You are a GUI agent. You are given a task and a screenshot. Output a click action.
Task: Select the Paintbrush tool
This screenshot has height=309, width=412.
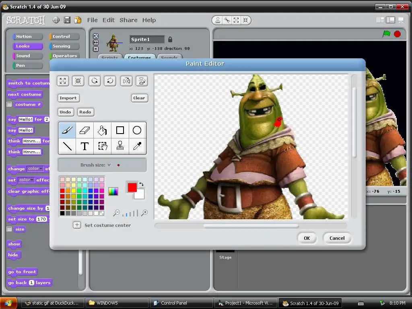pos(67,130)
